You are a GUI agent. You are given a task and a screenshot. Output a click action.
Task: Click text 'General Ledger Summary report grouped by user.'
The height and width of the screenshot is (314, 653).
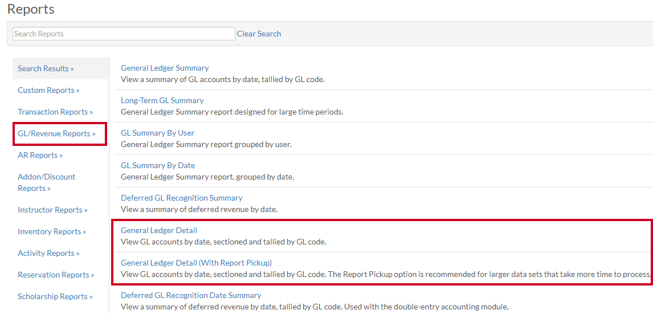click(x=206, y=145)
